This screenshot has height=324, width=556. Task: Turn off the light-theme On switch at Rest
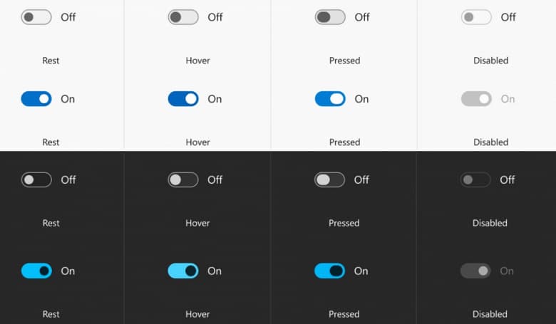pyautogui.click(x=36, y=99)
